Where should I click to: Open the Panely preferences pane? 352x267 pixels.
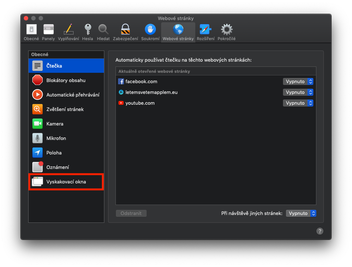coord(48,33)
